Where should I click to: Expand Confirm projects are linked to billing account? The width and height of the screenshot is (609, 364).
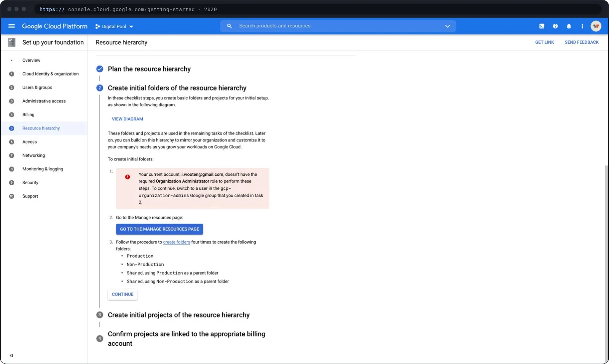click(x=187, y=338)
